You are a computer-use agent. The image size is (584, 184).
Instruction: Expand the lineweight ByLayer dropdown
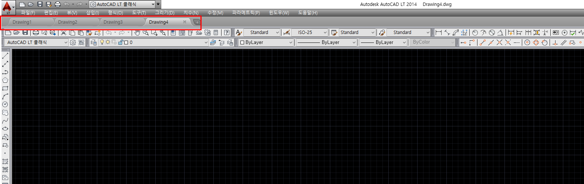[404, 42]
